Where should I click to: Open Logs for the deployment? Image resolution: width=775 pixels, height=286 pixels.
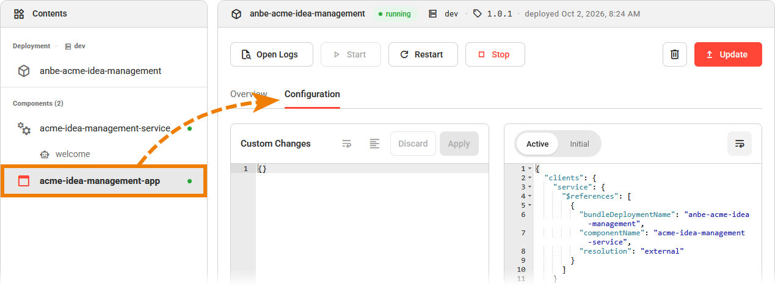(x=272, y=54)
